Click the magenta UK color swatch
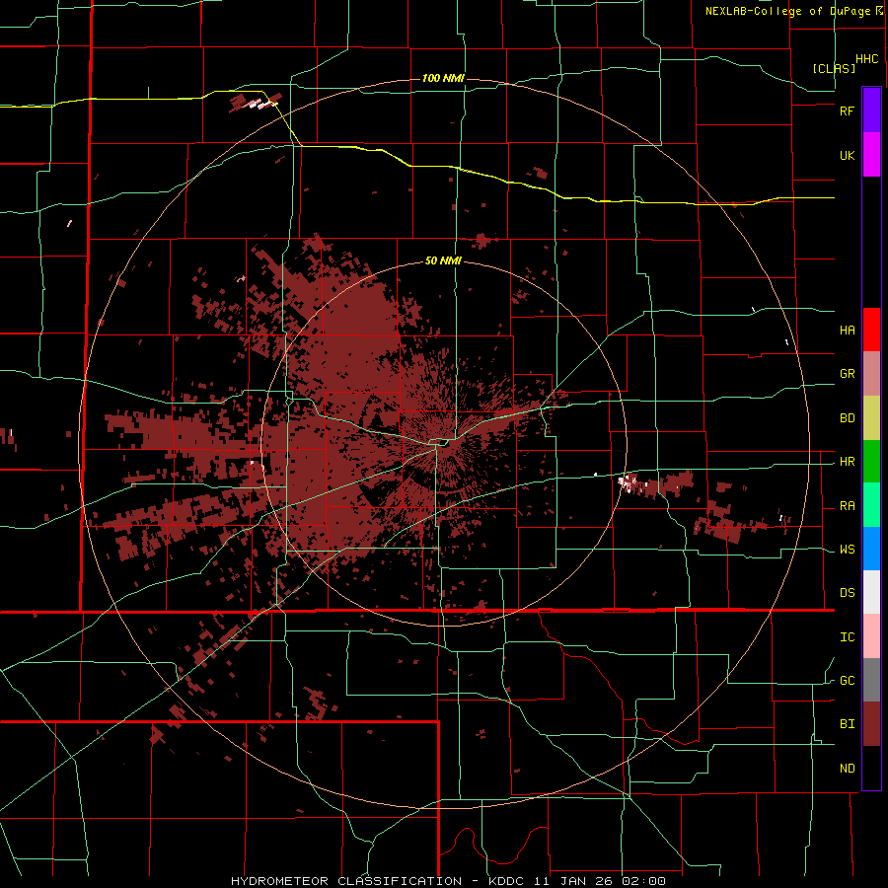The width and height of the screenshot is (888, 888). (x=871, y=155)
